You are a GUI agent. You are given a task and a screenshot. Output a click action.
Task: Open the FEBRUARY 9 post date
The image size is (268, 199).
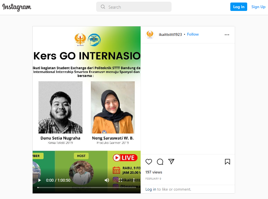pyautogui.click(x=153, y=179)
